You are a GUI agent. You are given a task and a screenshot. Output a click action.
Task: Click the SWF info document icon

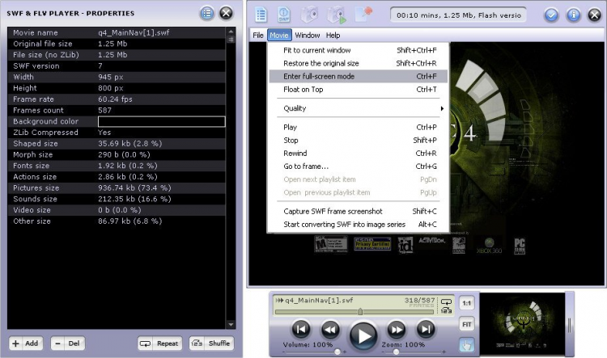coord(284,15)
